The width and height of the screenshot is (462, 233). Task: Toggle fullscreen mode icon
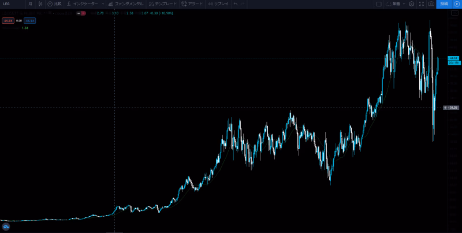pyautogui.click(x=422, y=3)
